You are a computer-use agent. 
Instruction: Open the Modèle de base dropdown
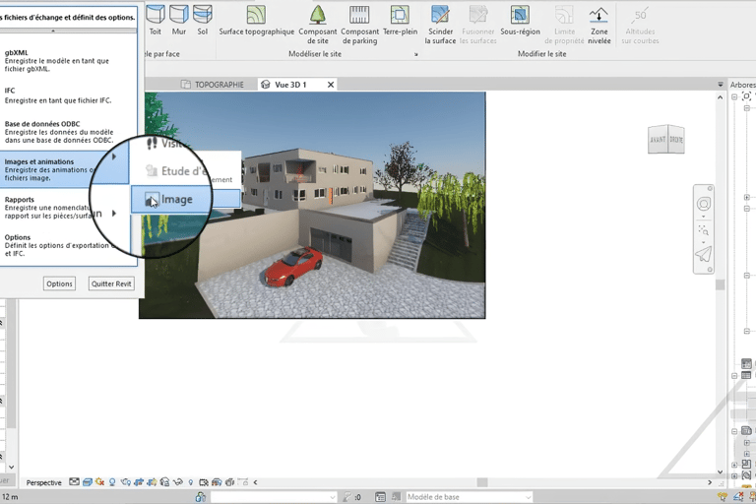pyautogui.click(x=469, y=497)
